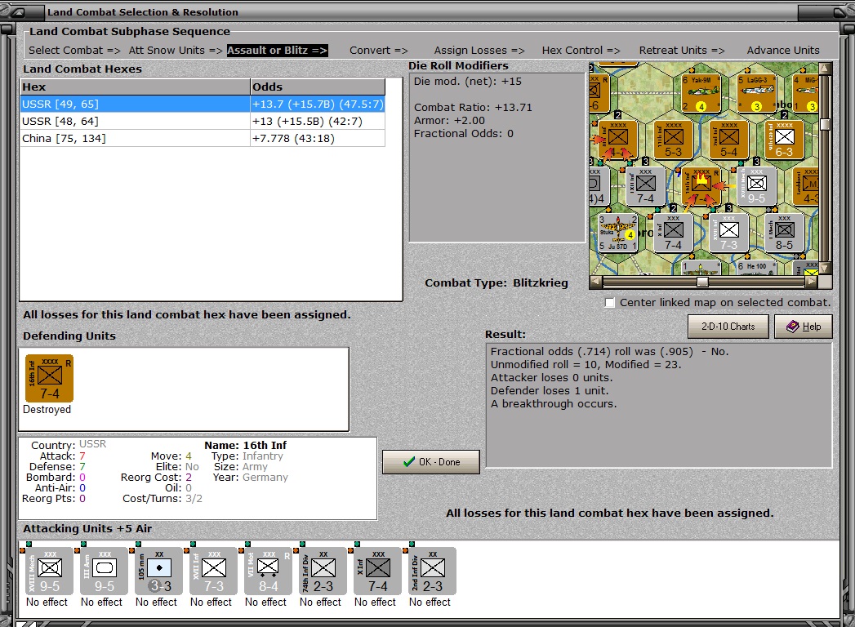855x627 pixels.
Task: Click the Die mod. (net): +15 line
Action: coord(468,82)
